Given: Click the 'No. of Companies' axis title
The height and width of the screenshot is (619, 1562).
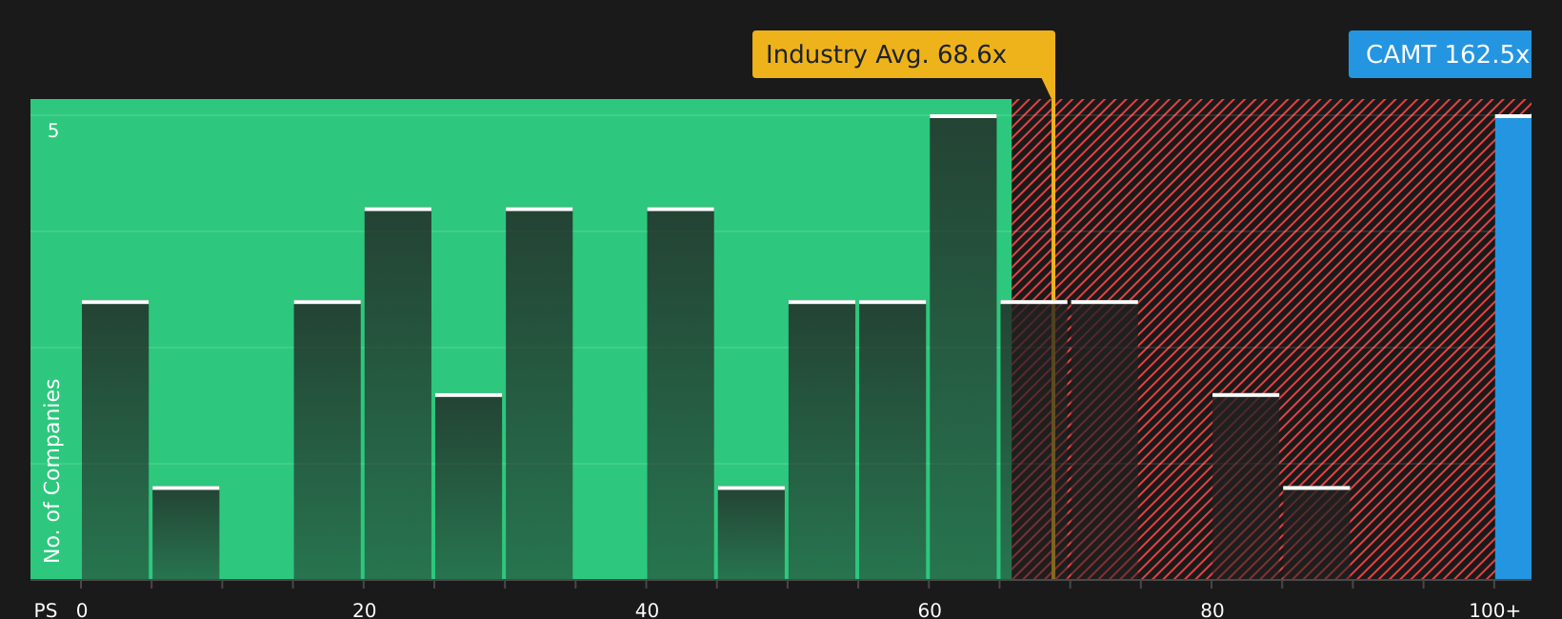Looking at the screenshot, I should (53, 470).
